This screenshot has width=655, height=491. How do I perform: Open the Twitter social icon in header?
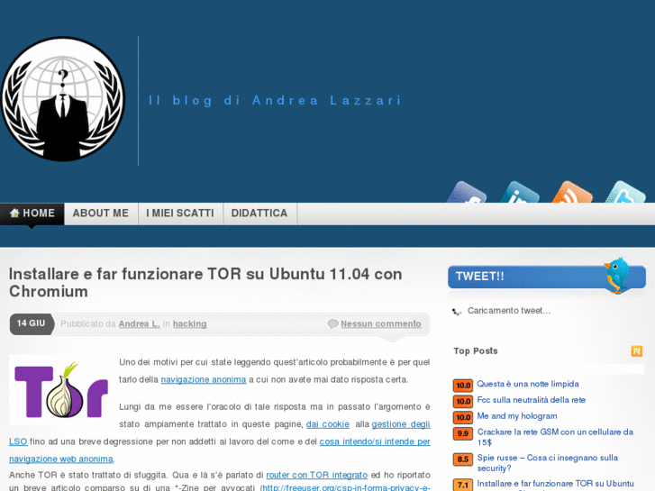click(x=625, y=192)
